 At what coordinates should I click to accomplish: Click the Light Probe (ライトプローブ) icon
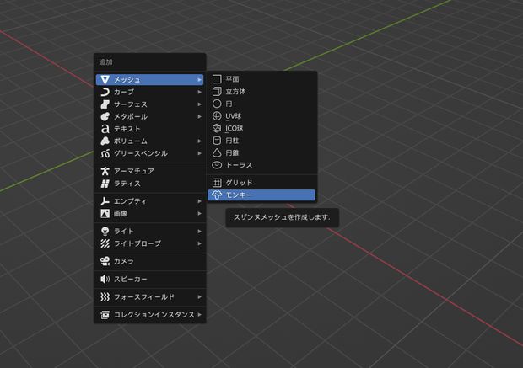pos(105,243)
